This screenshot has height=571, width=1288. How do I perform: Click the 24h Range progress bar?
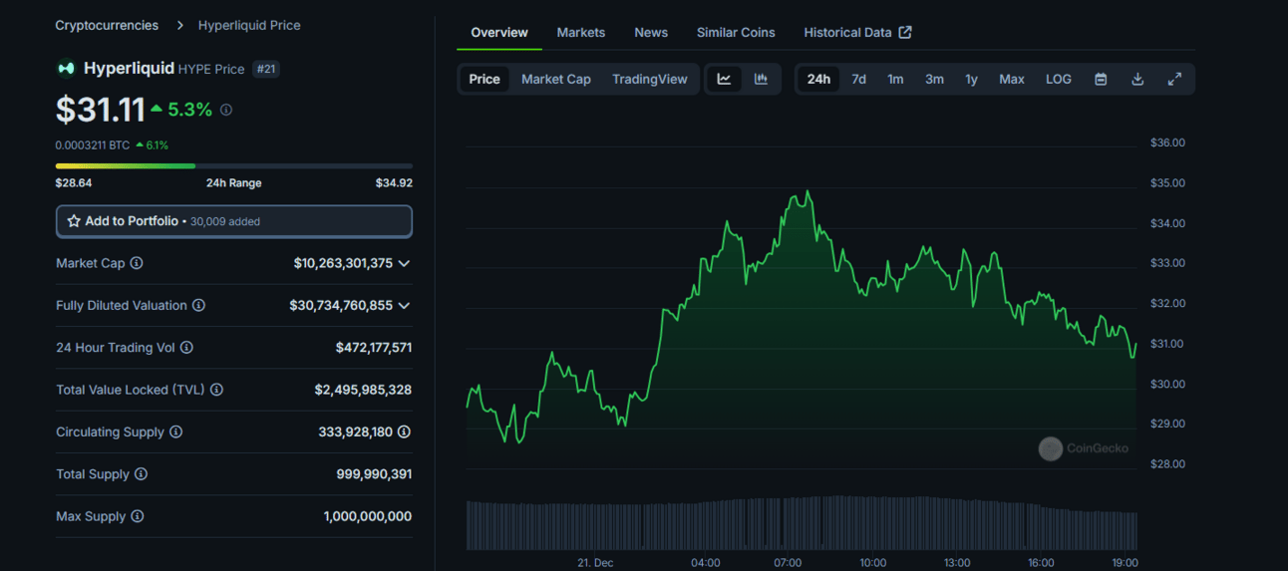click(234, 165)
